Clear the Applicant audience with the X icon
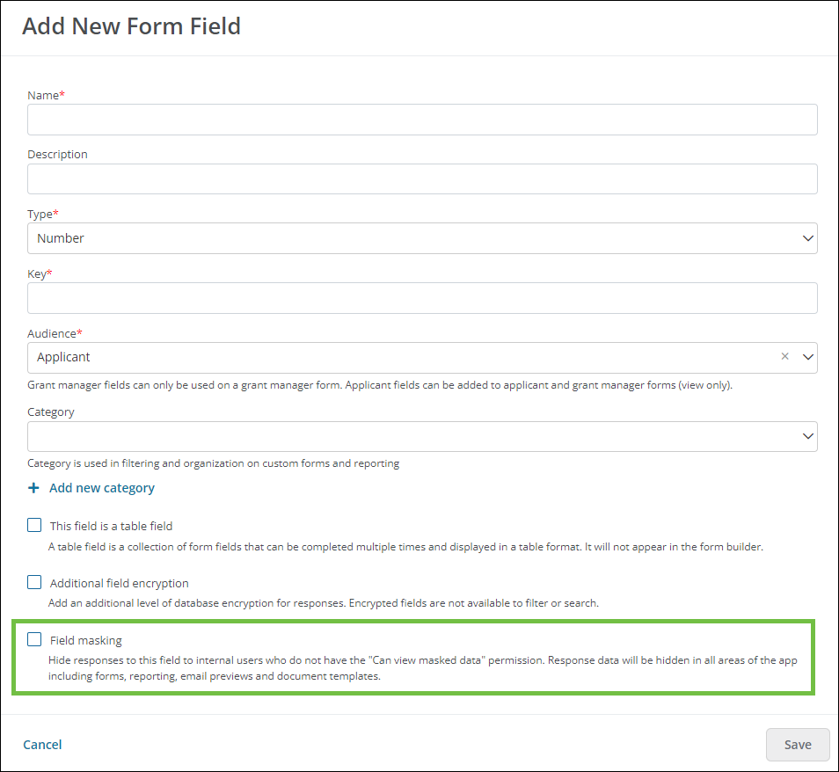 (784, 356)
